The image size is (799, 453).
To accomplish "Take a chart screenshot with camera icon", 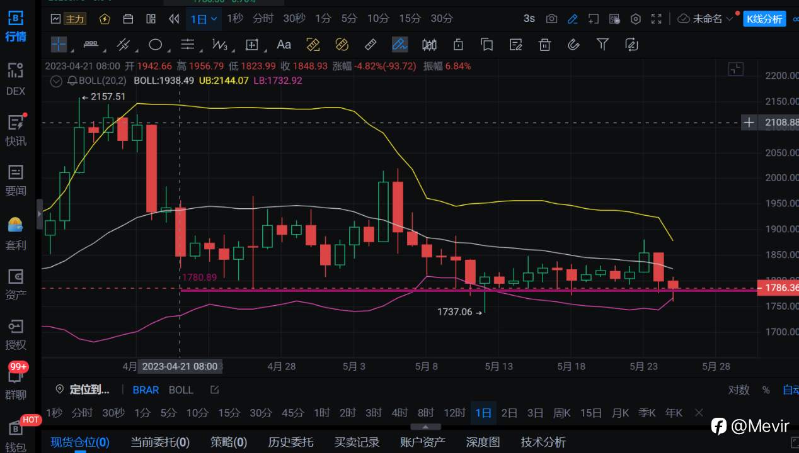I will coord(551,19).
